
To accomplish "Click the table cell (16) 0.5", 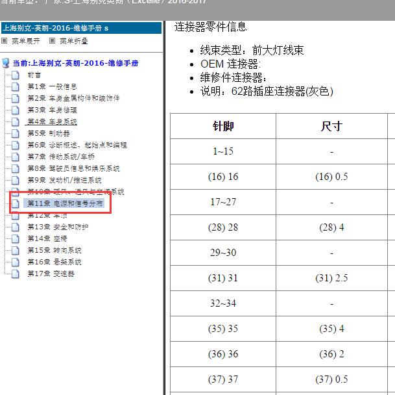I will 331,177.
